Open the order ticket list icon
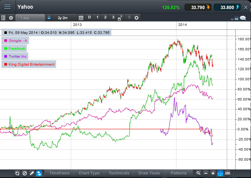 pos(3,18)
